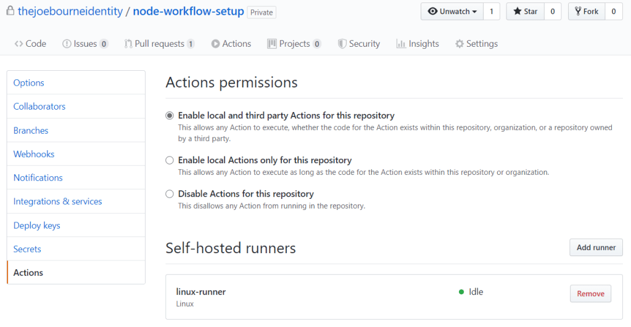The height and width of the screenshot is (327, 631).
Task: Click the Issues tab exclamation icon
Action: 67,44
